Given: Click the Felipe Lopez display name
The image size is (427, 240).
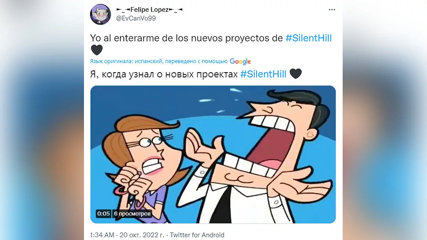Looking at the screenshot, I should 149,10.
